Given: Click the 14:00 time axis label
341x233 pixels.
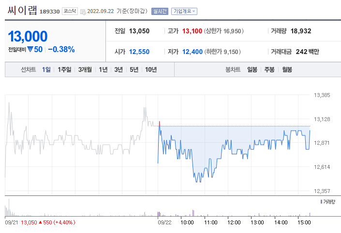Looking at the screenshot, I should click(x=281, y=222).
